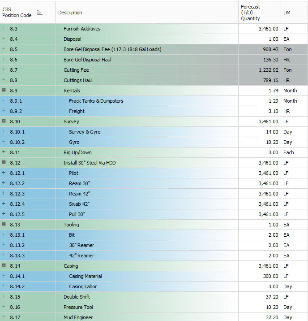Click position code 8.8

[x=14, y=80]
